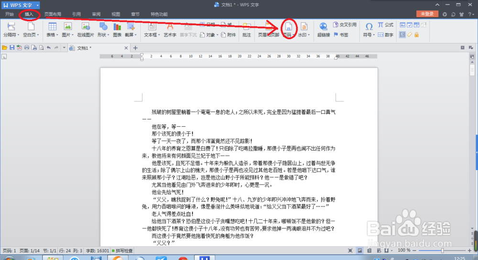This screenshot has height=260, width=478.
Task: Open header and footer (页眉和页脚)
Action: [269, 30]
